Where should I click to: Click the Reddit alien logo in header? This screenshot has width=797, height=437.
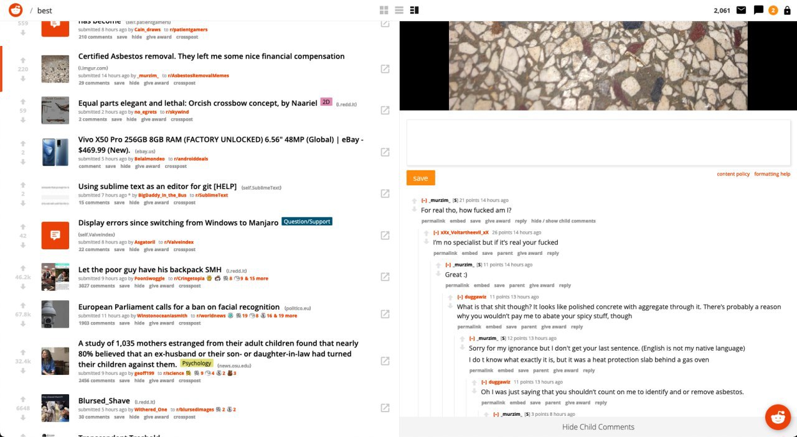click(x=15, y=10)
